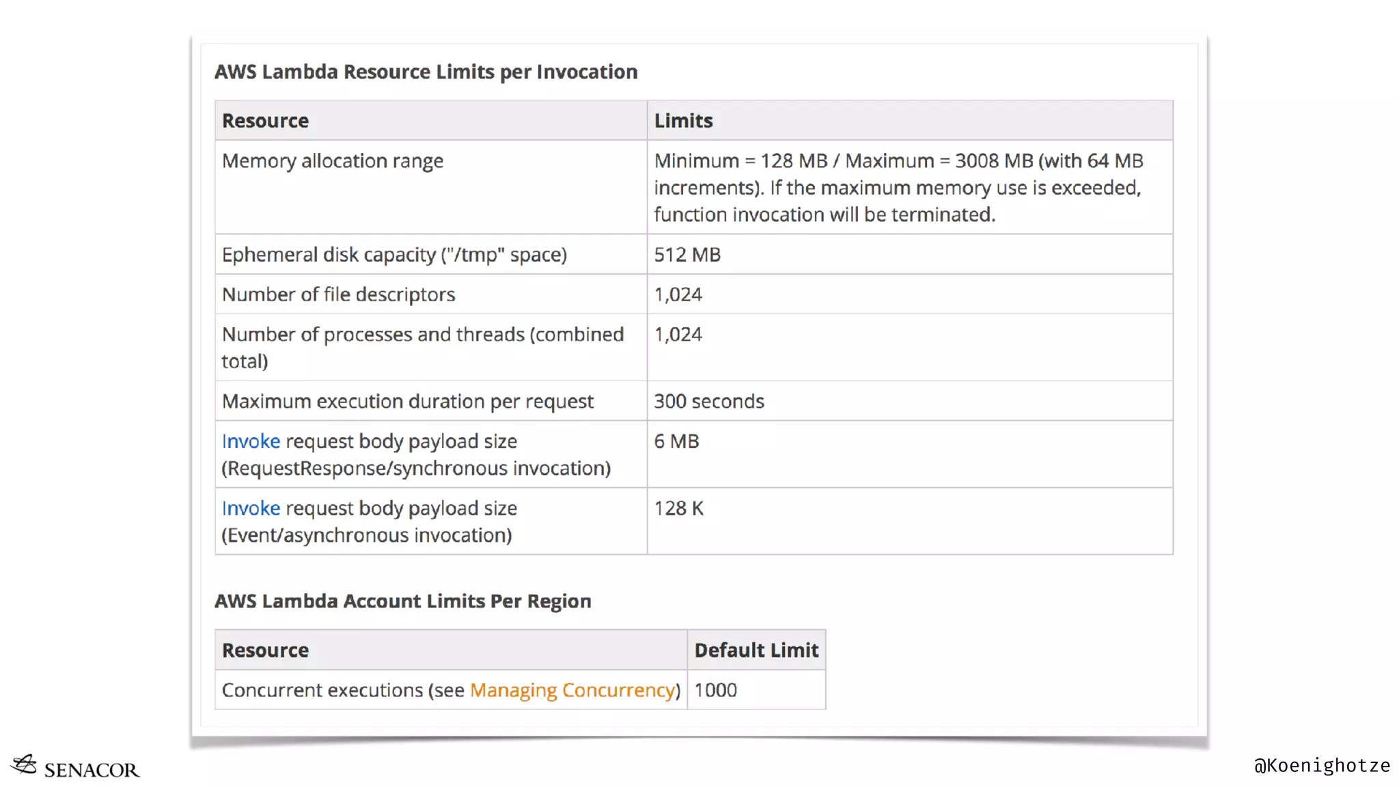Click the Resource header in limits table
This screenshot has width=1399, height=787.
pos(265,121)
